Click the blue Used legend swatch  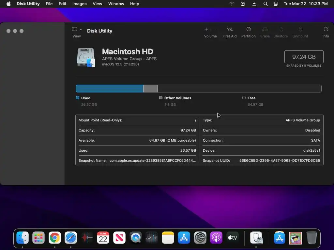pos(78,98)
